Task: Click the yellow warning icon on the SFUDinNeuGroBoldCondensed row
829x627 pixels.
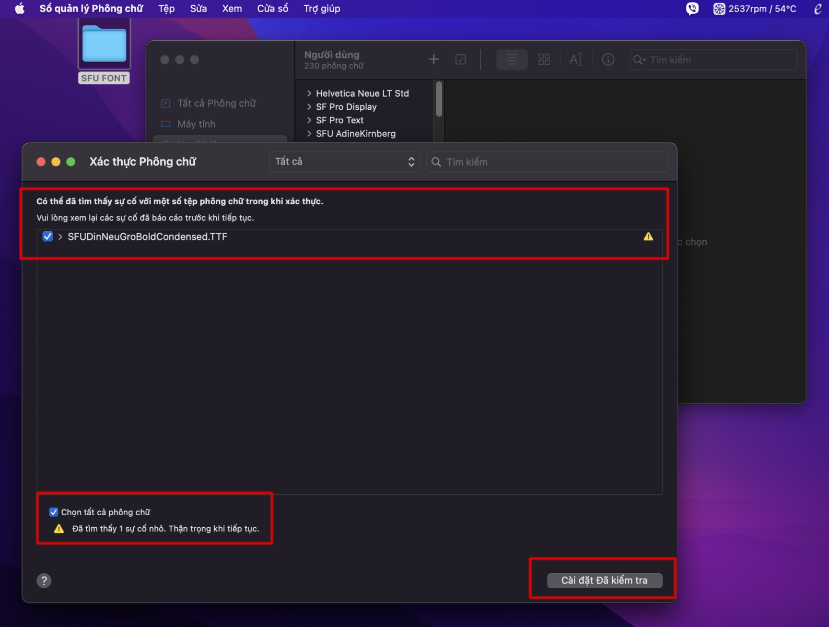Action: point(648,237)
